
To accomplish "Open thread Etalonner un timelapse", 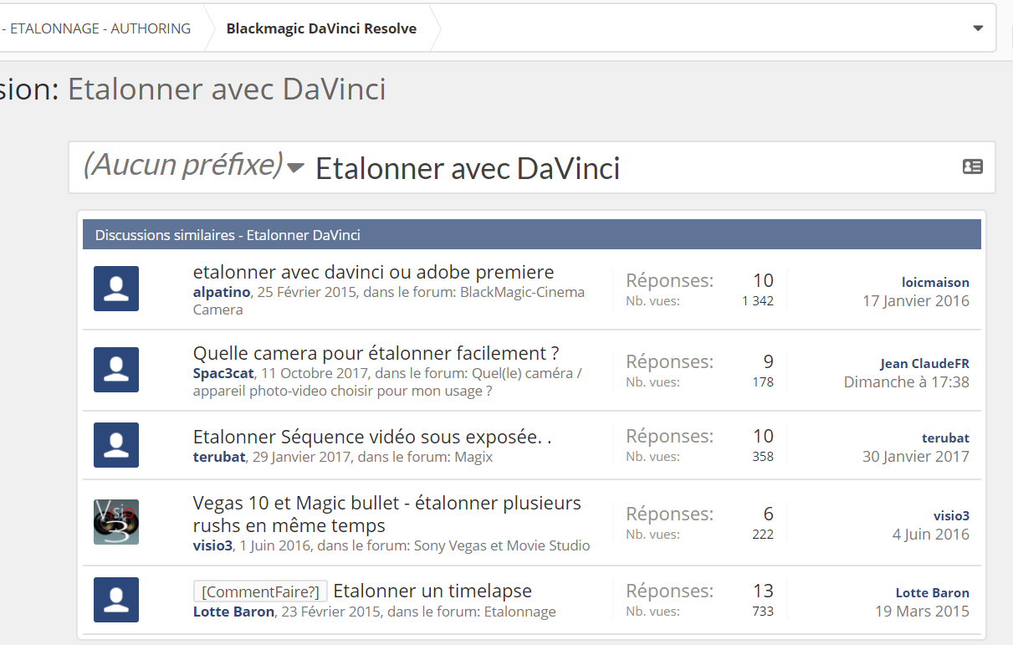I will tap(432, 591).
